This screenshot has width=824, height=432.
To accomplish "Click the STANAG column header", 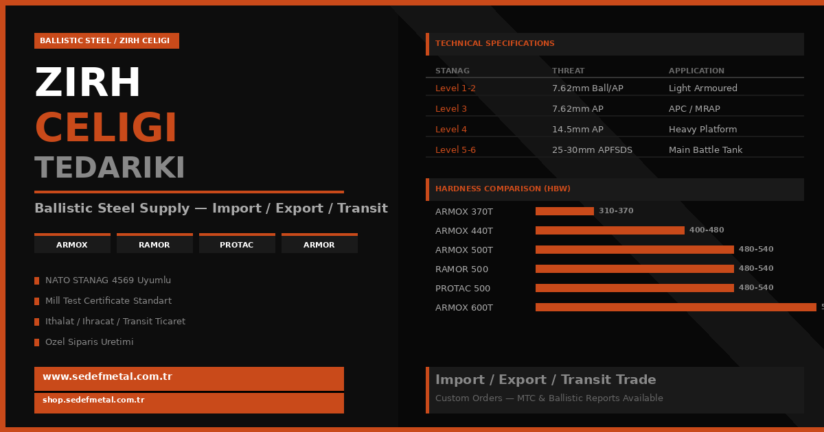I will click(x=453, y=71).
